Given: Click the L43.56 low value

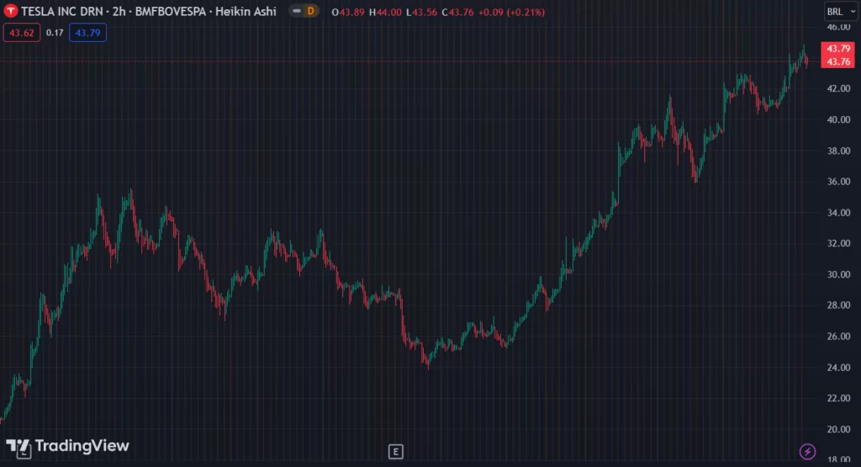Looking at the screenshot, I should click(422, 12).
